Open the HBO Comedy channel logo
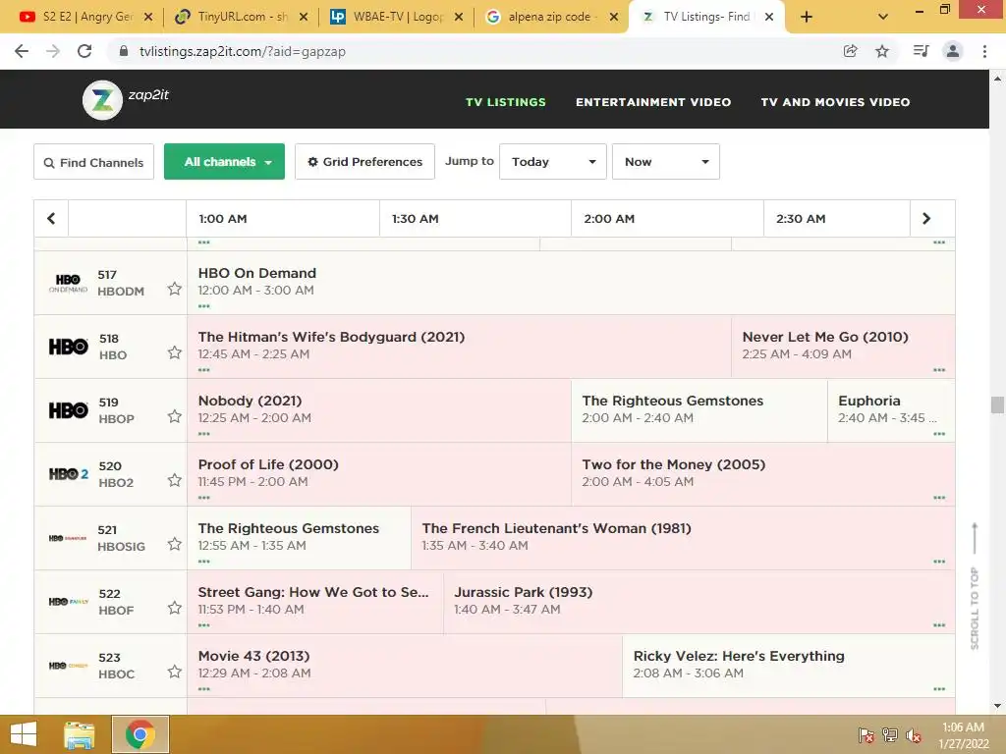The width and height of the screenshot is (1006, 754). [x=68, y=666]
